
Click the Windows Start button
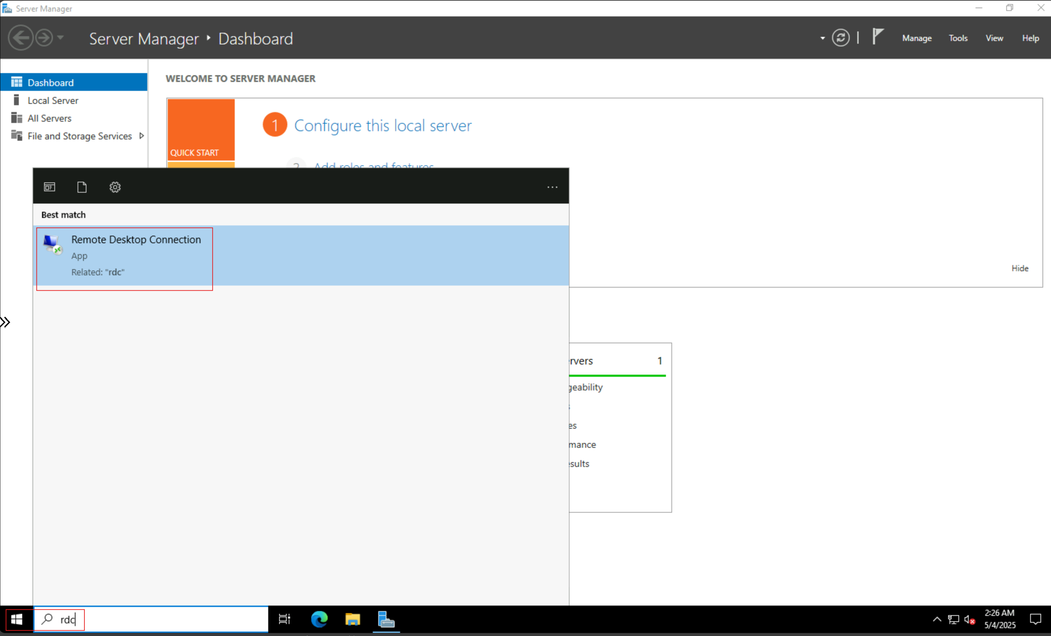pyautogui.click(x=17, y=619)
